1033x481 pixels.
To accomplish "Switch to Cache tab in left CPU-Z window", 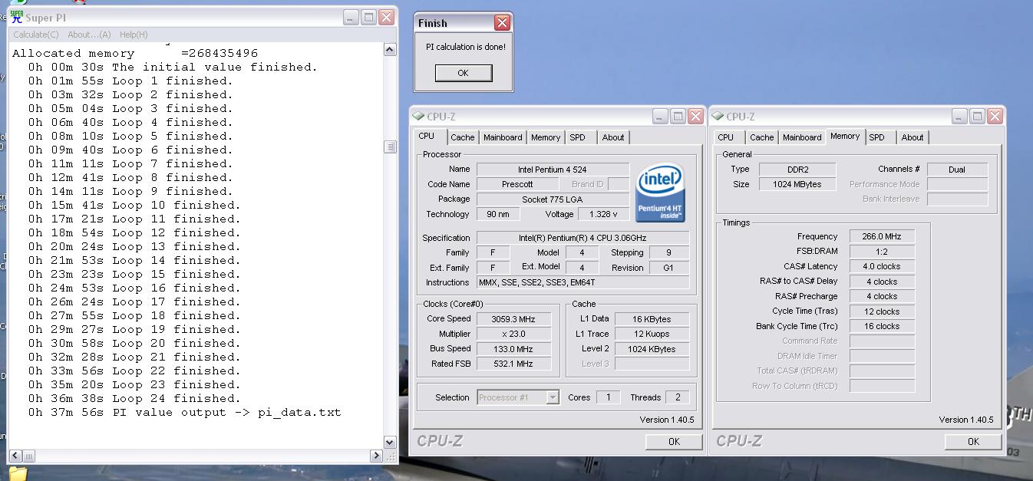I will click(462, 137).
